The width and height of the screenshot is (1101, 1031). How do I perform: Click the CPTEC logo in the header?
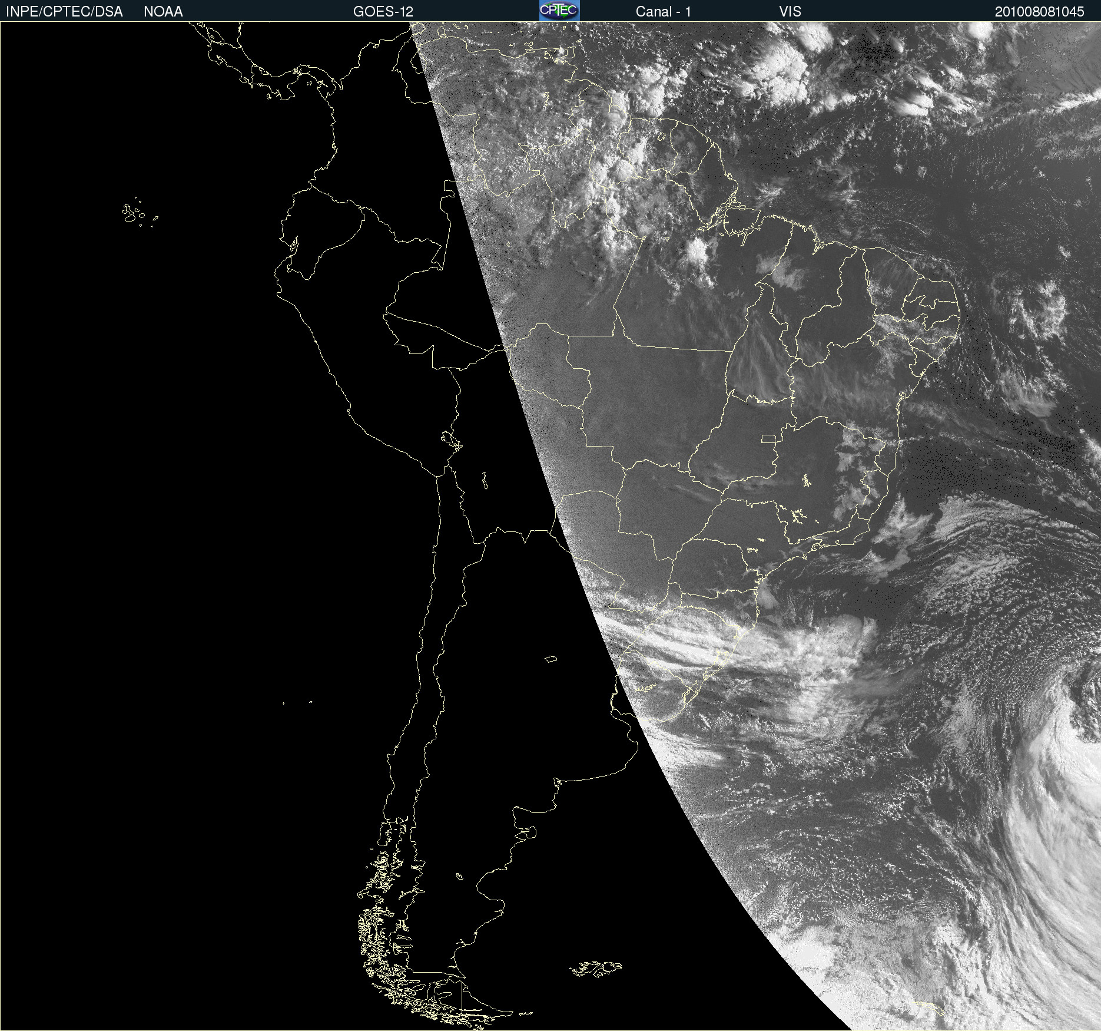point(559,11)
